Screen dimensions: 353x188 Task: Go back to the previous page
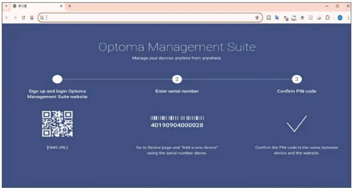click(x=7, y=17)
